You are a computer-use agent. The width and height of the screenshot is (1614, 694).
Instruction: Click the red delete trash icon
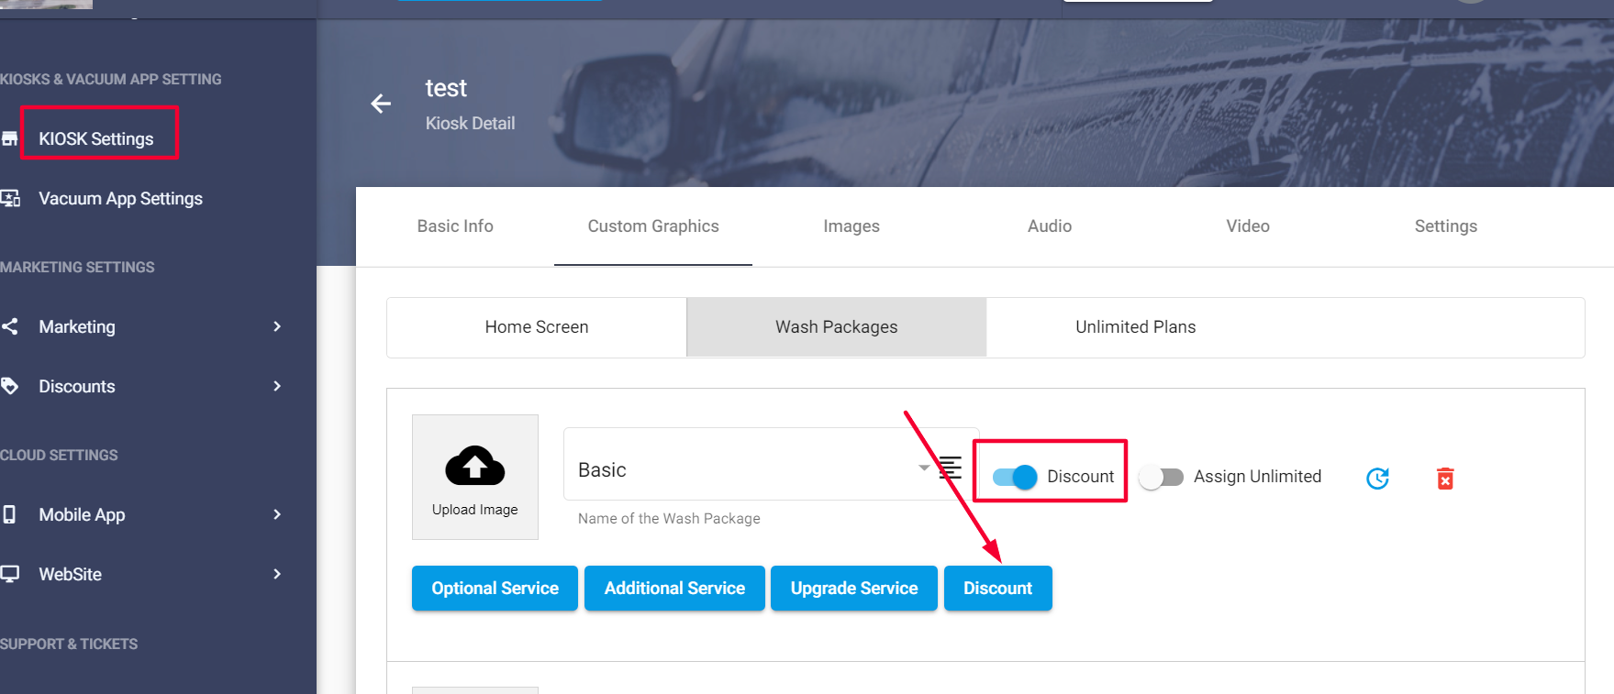1445,478
